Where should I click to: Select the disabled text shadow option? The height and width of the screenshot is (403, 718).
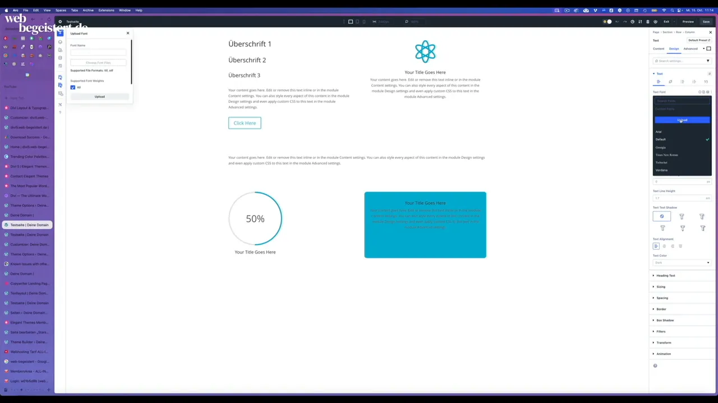tap(662, 217)
